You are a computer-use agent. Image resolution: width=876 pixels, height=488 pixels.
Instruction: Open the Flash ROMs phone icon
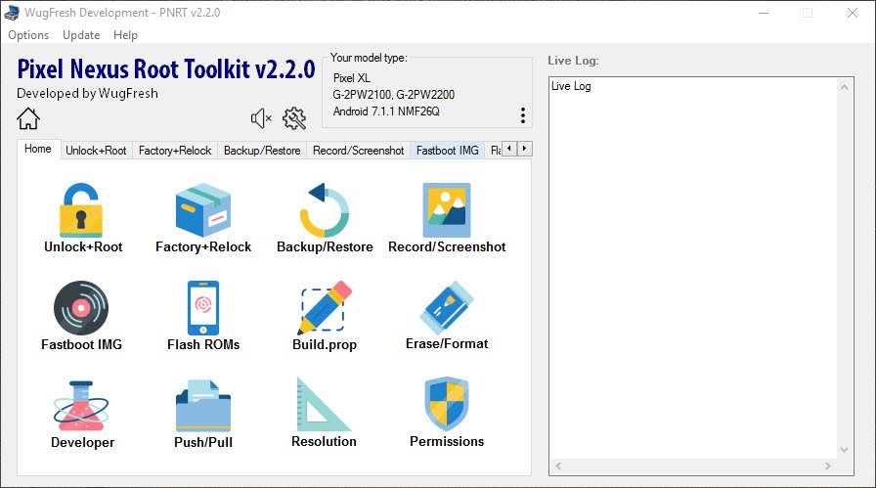203,308
